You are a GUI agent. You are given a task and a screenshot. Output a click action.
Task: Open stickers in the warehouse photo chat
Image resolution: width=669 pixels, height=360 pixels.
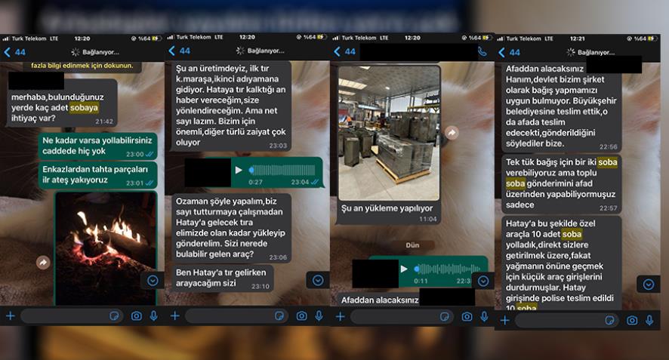[444, 316]
